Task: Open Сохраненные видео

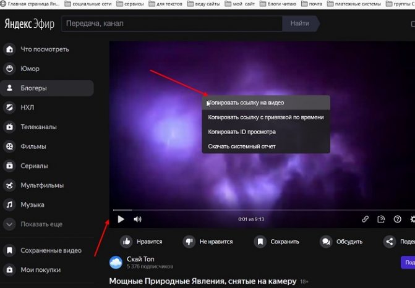Action: pos(51,250)
